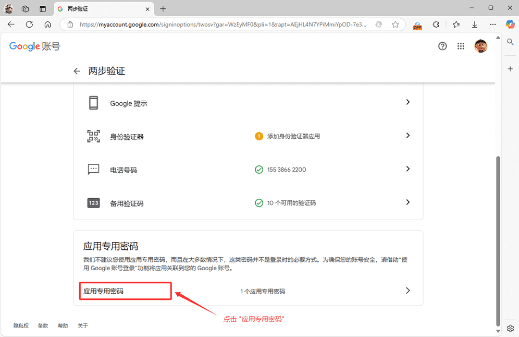
Task: Click the page vertical scrollbar thumb
Action: (498, 240)
